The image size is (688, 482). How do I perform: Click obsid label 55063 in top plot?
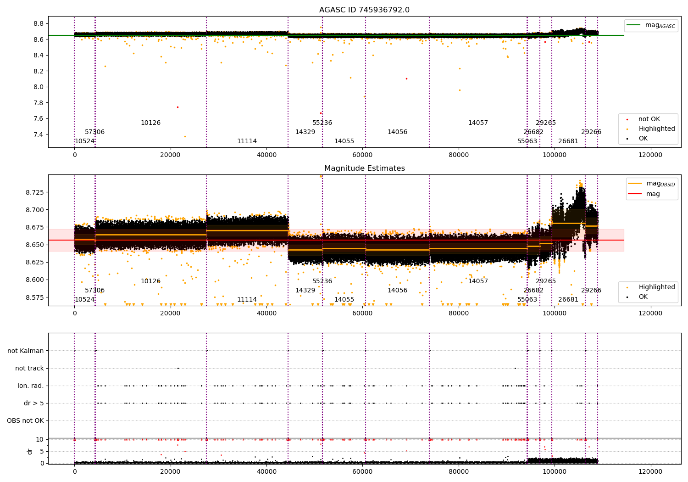527,141
